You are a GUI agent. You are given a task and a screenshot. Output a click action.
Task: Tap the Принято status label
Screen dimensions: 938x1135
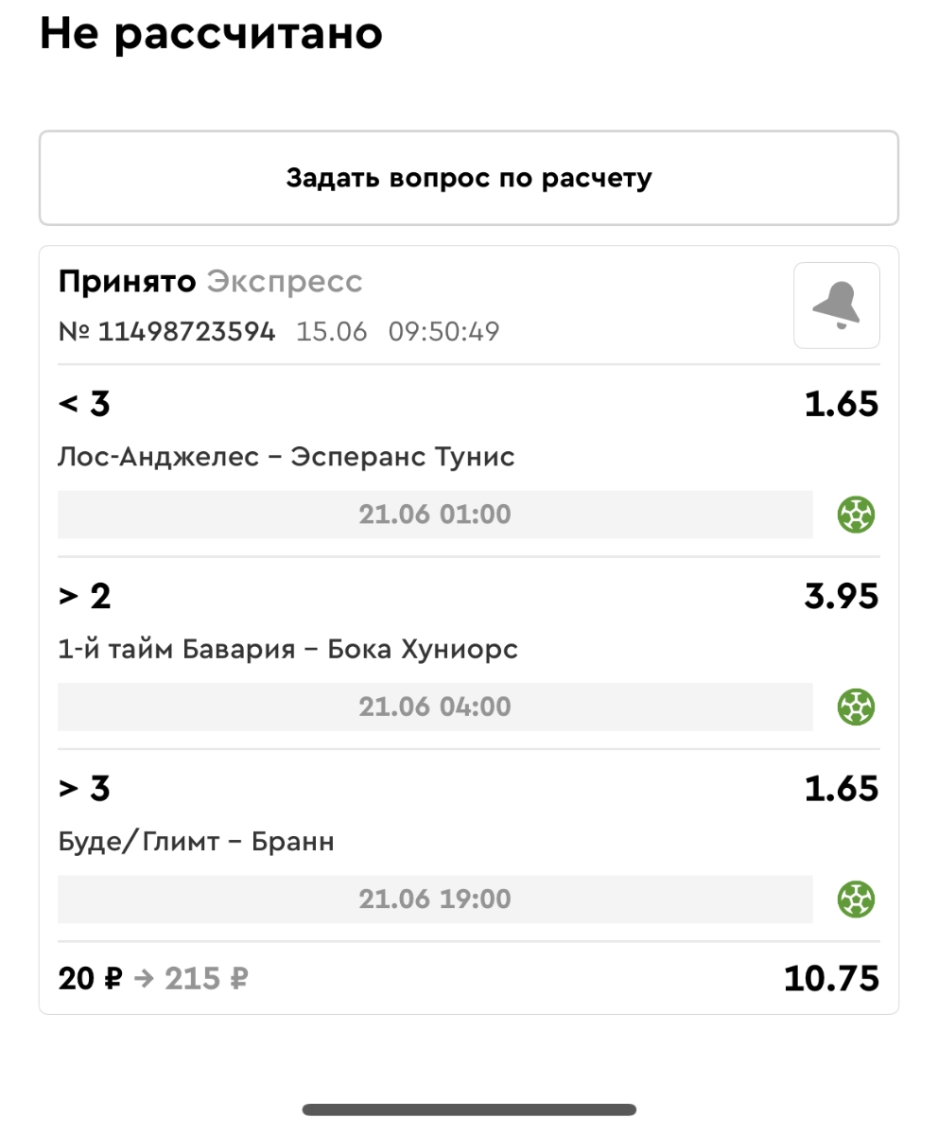tap(127, 282)
